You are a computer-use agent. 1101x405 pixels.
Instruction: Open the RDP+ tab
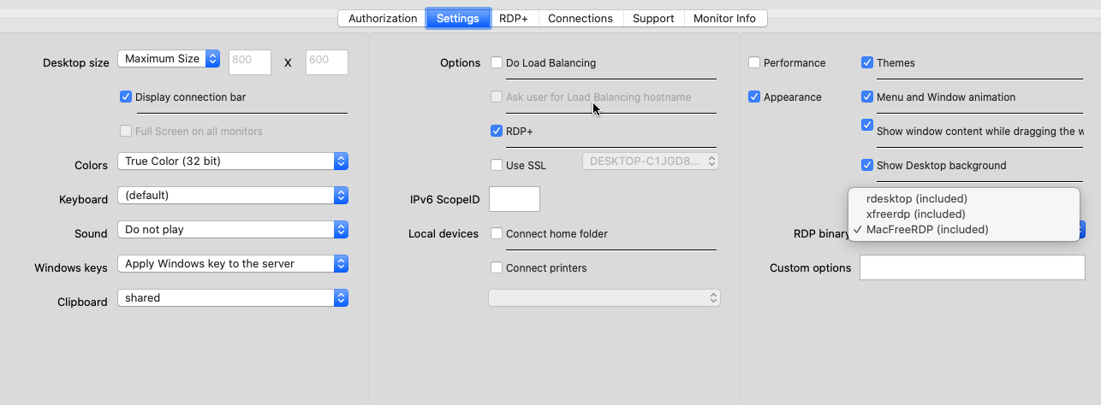(x=514, y=18)
